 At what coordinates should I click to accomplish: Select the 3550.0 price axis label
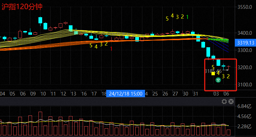click(245, 7)
